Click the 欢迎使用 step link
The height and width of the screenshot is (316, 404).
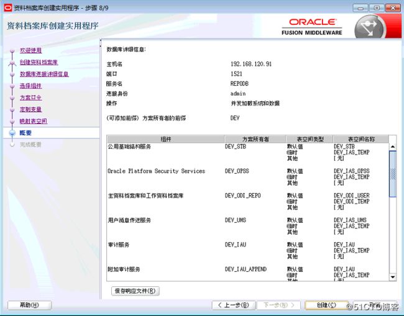tap(31, 50)
